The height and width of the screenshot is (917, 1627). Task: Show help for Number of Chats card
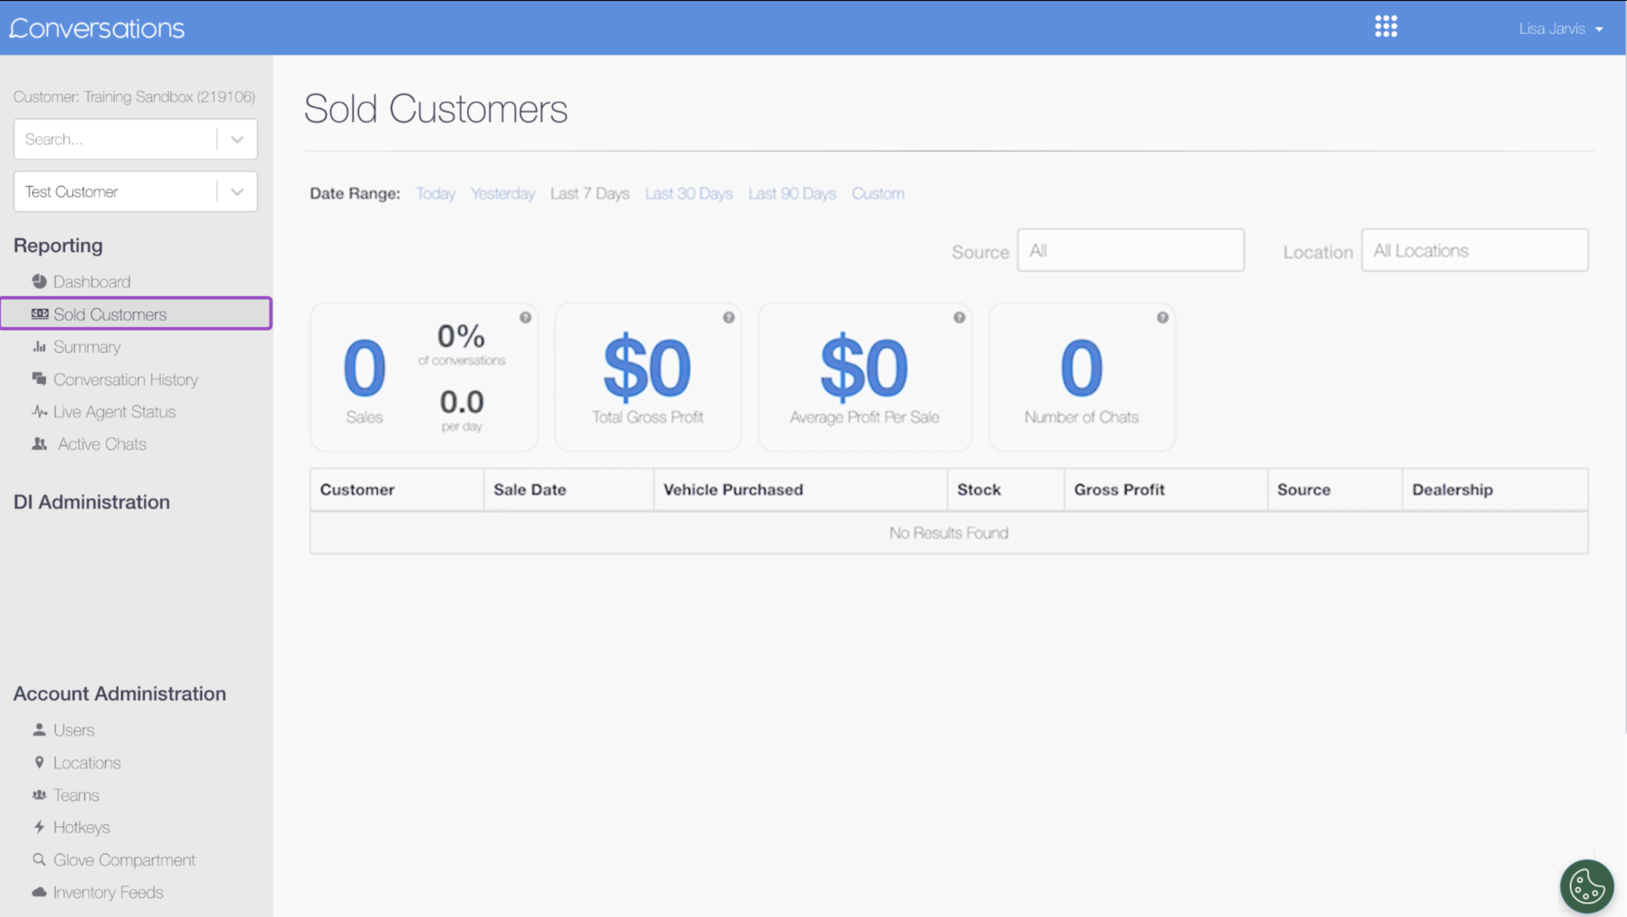pyautogui.click(x=1162, y=317)
